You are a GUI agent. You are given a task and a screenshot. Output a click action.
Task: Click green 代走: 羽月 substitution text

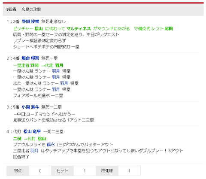tap(52, 65)
